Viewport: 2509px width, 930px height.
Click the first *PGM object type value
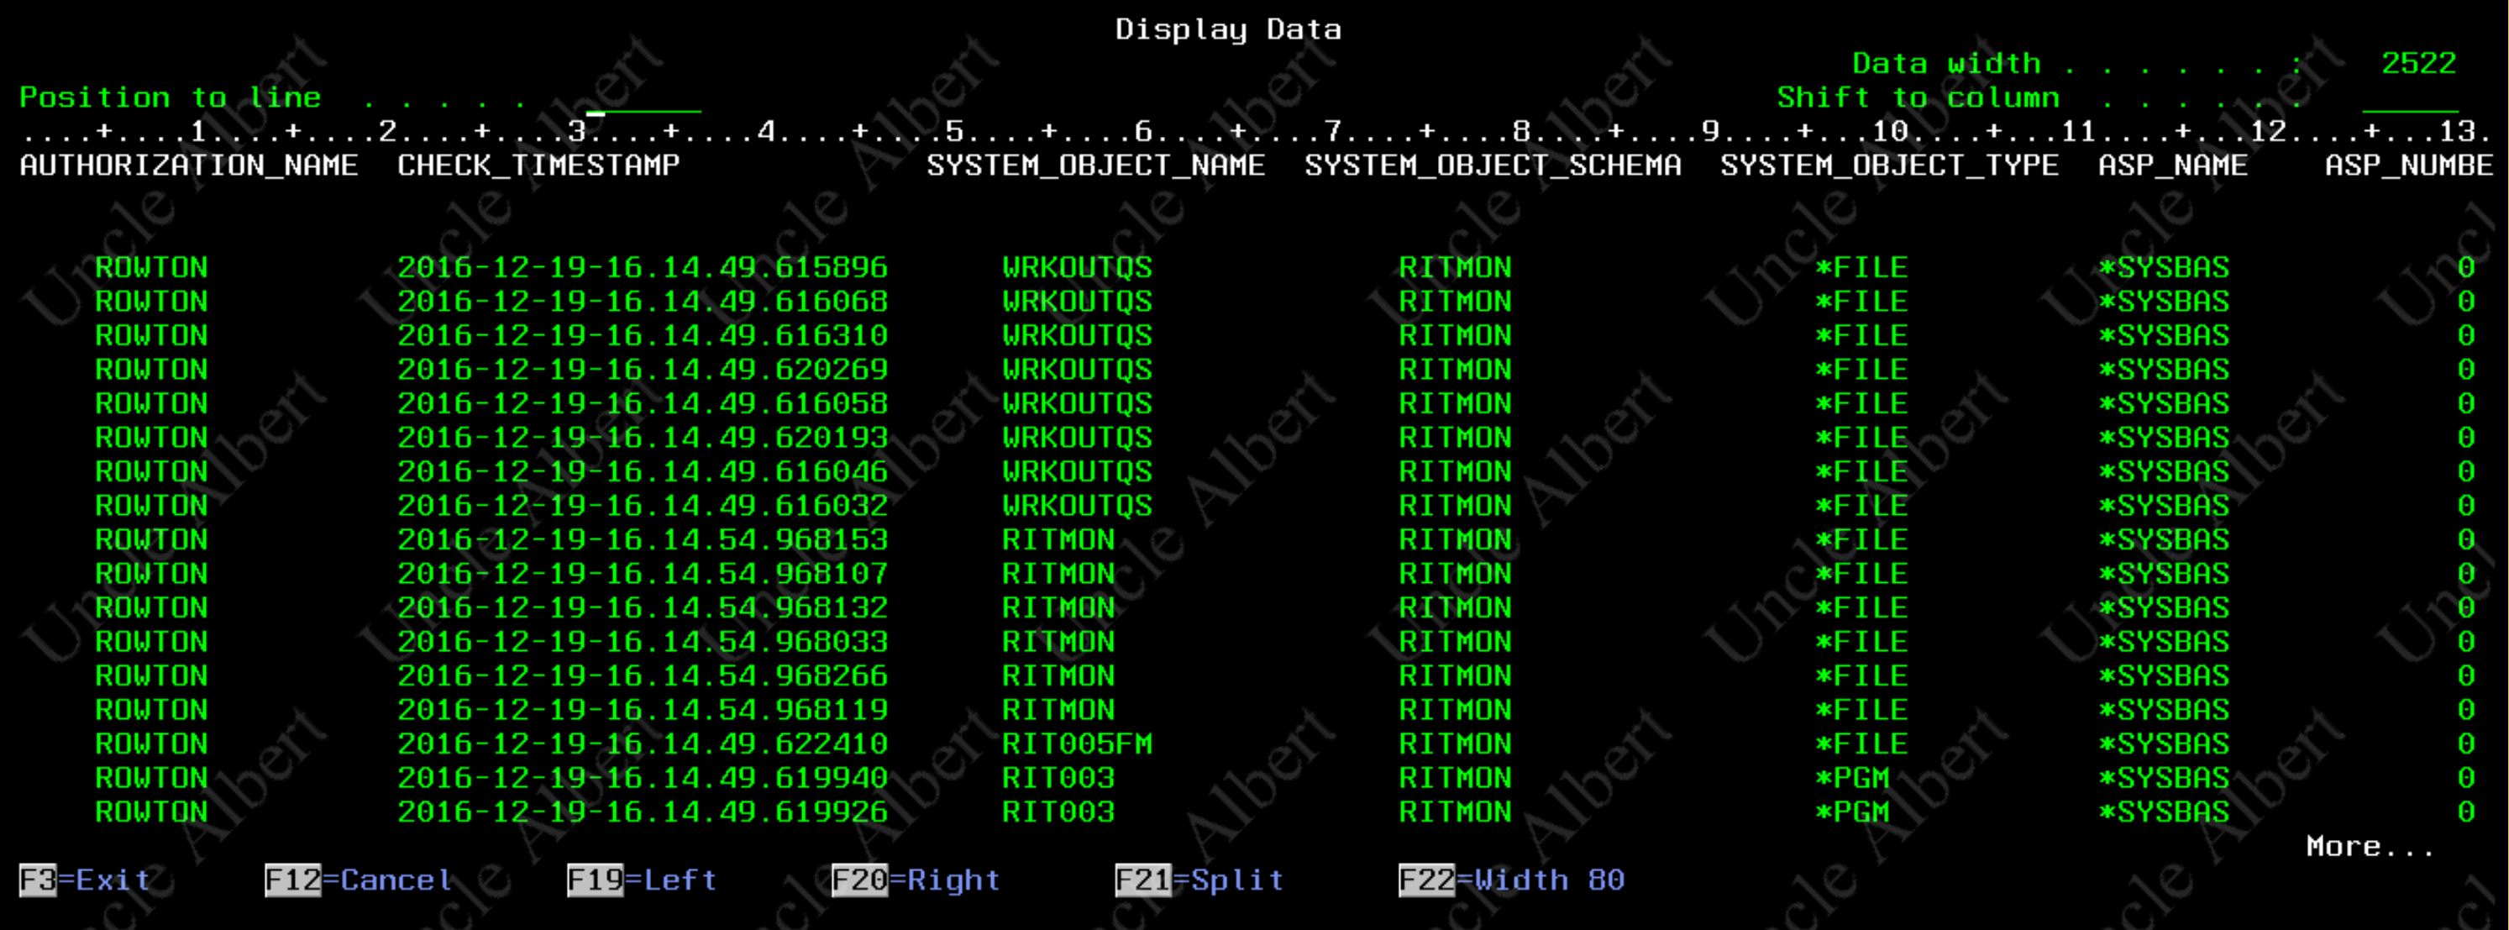1851,778
